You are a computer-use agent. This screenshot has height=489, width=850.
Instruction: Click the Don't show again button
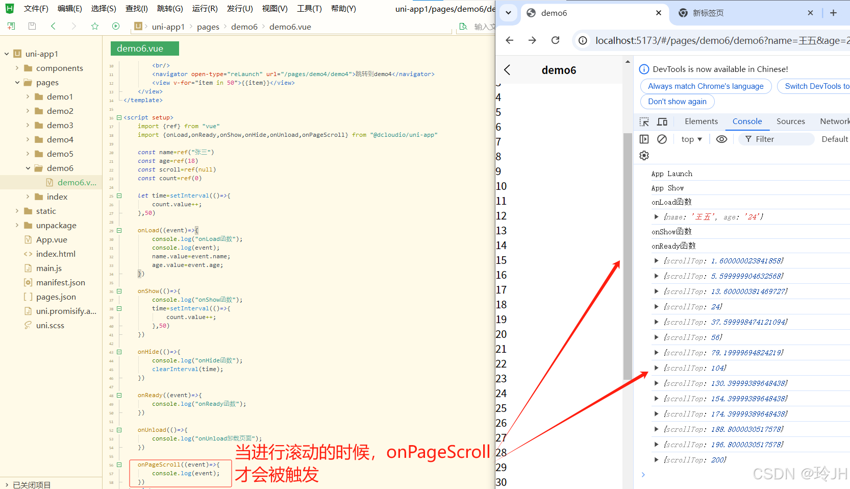pyautogui.click(x=677, y=101)
